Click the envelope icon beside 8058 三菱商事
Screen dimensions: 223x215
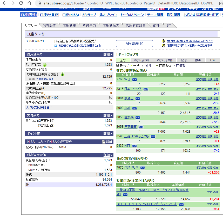141,127
